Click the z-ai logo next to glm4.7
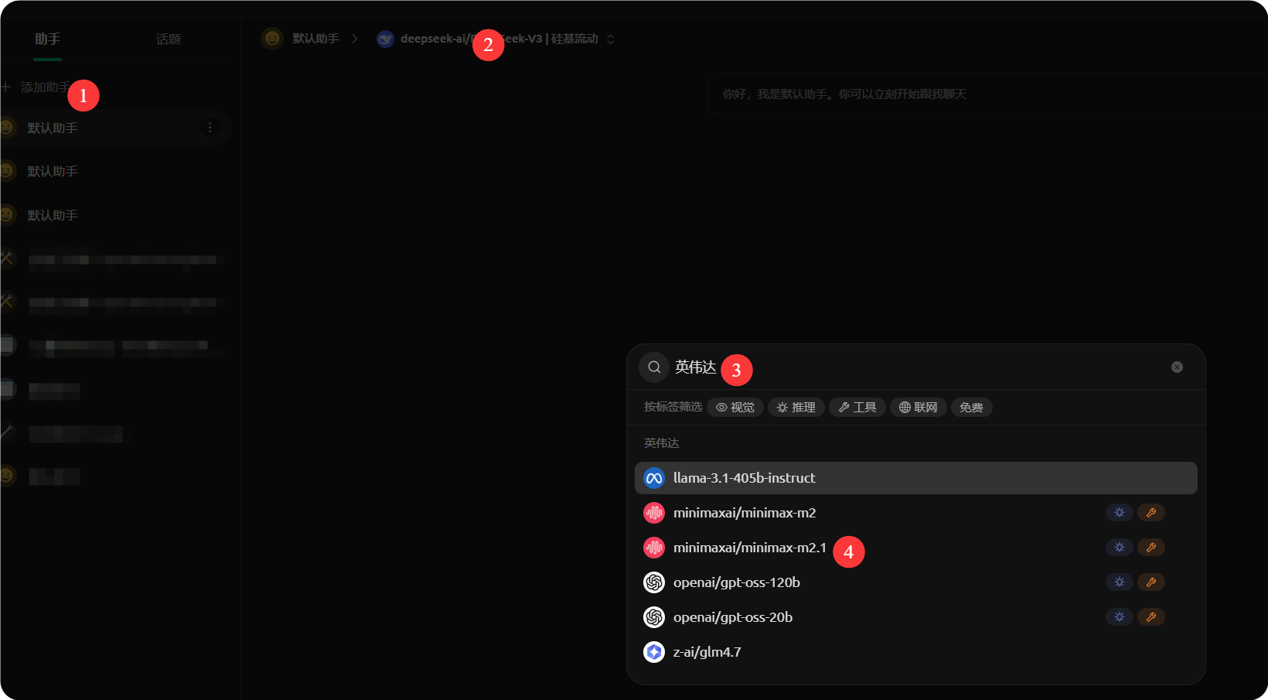1268x700 pixels. pyautogui.click(x=653, y=652)
